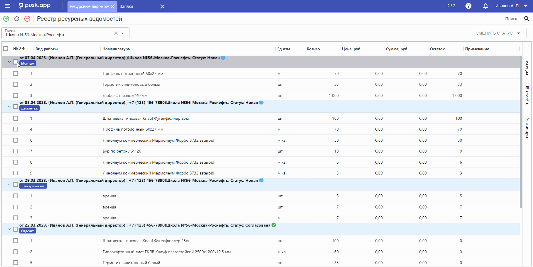This screenshot has width=533, height=267.
Task: Click into the Поиск search field
Action: pyautogui.click(x=512, y=19)
